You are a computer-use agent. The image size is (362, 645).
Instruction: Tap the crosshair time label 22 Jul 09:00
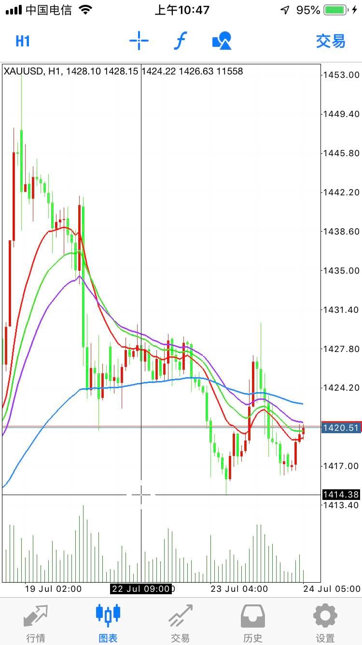pos(140,589)
